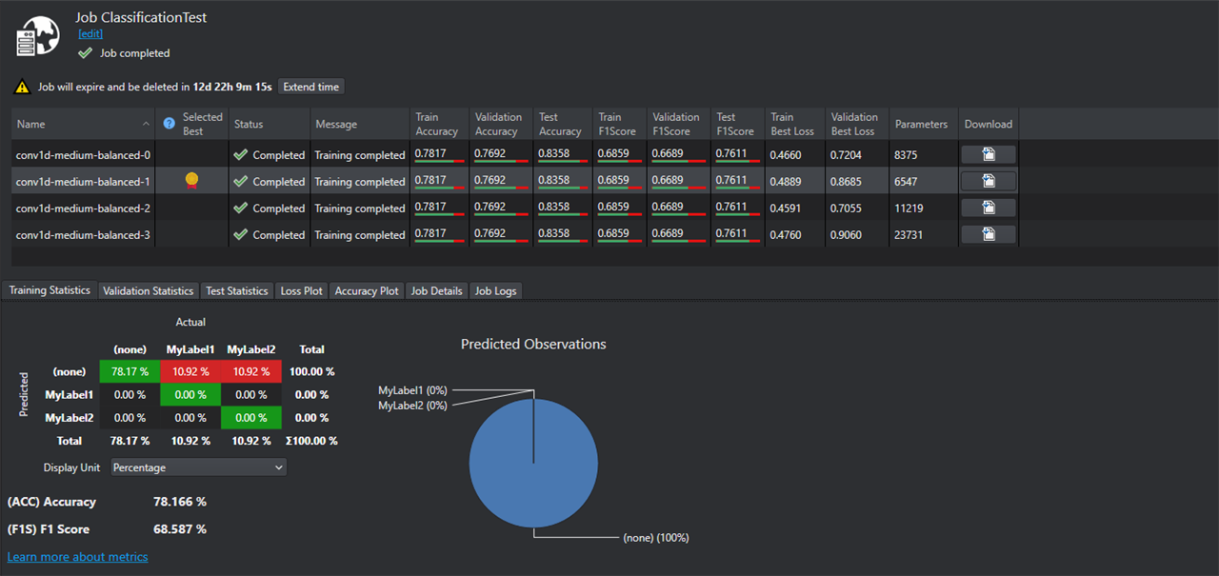Switch to Validation Statistics tab

pyautogui.click(x=148, y=290)
